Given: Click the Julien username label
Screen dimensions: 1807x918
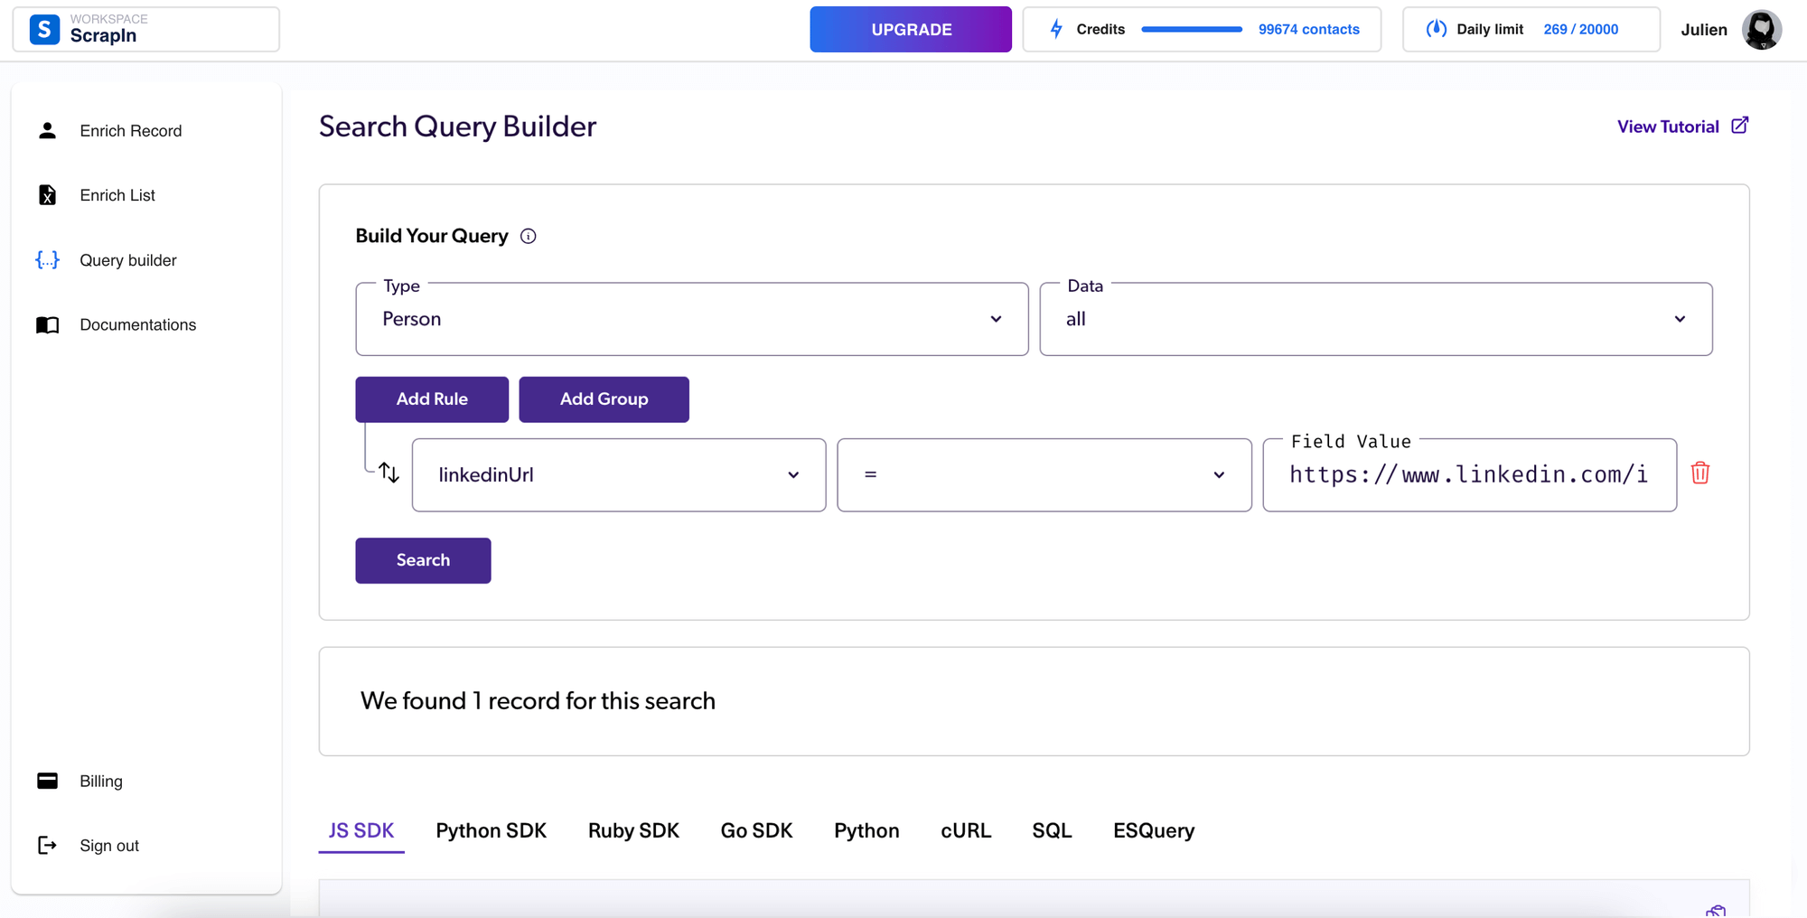Looking at the screenshot, I should click(1703, 30).
